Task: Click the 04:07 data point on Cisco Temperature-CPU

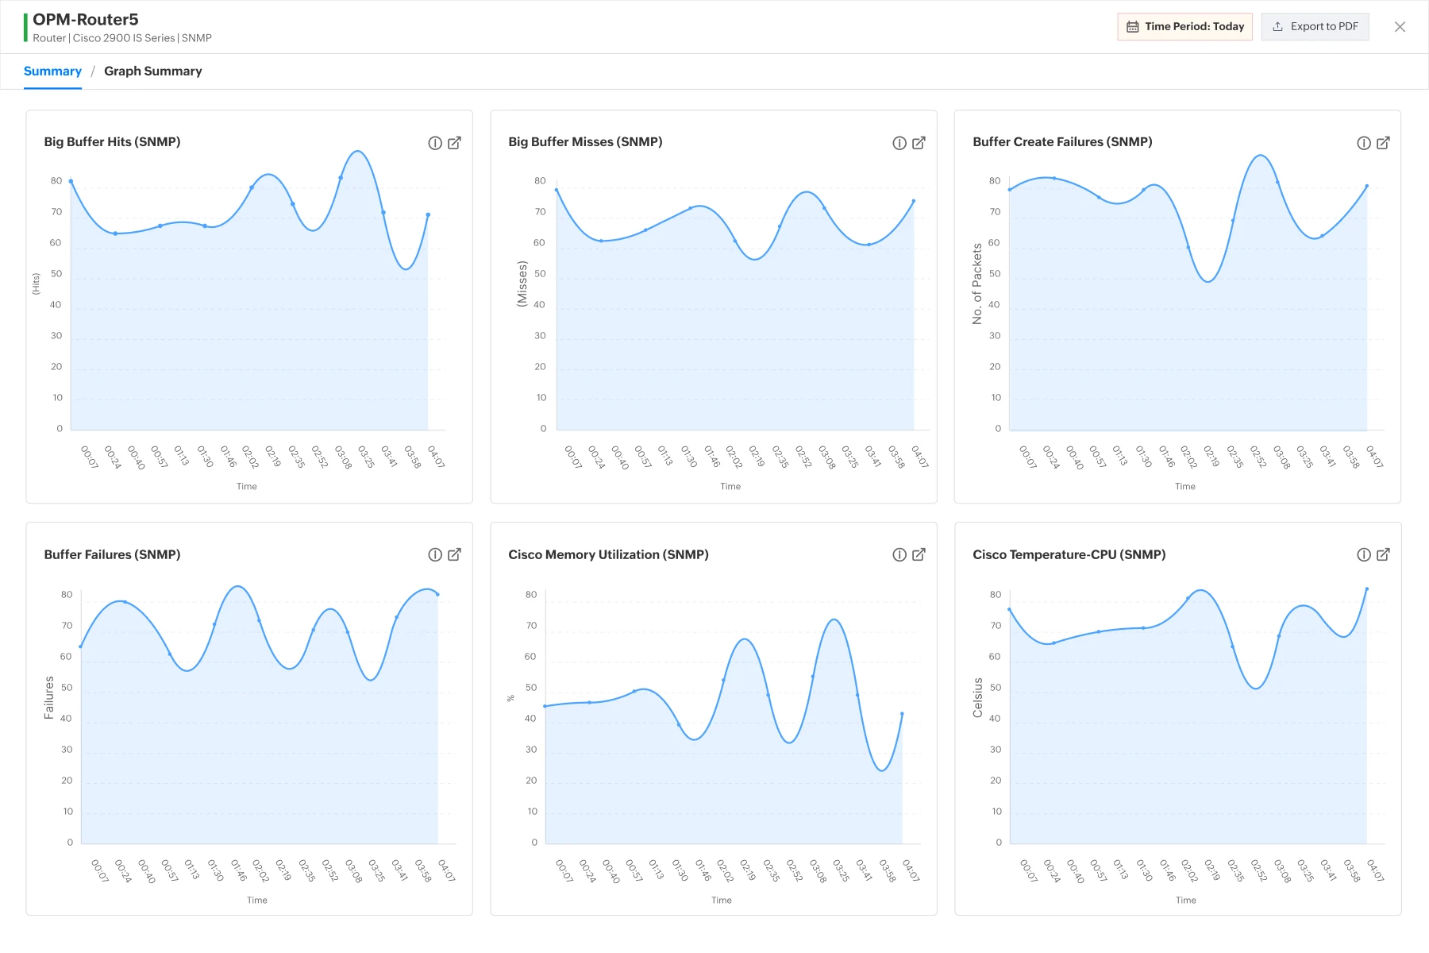Action: (x=1367, y=589)
